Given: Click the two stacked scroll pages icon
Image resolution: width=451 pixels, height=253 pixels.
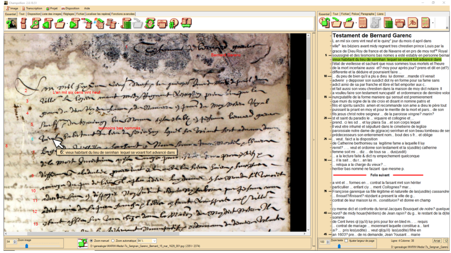Looking at the screenshot, I should pyautogui.click(x=24, y=23).
